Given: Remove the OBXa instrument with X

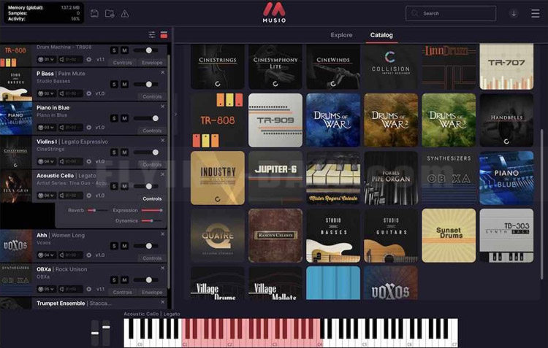Looking at the screenshot, I should [x=162, y=268].
